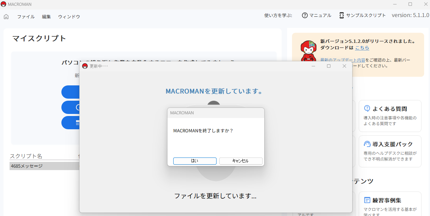
Task: Maximize the 更新中 update window
Action: tap(329, 66)
